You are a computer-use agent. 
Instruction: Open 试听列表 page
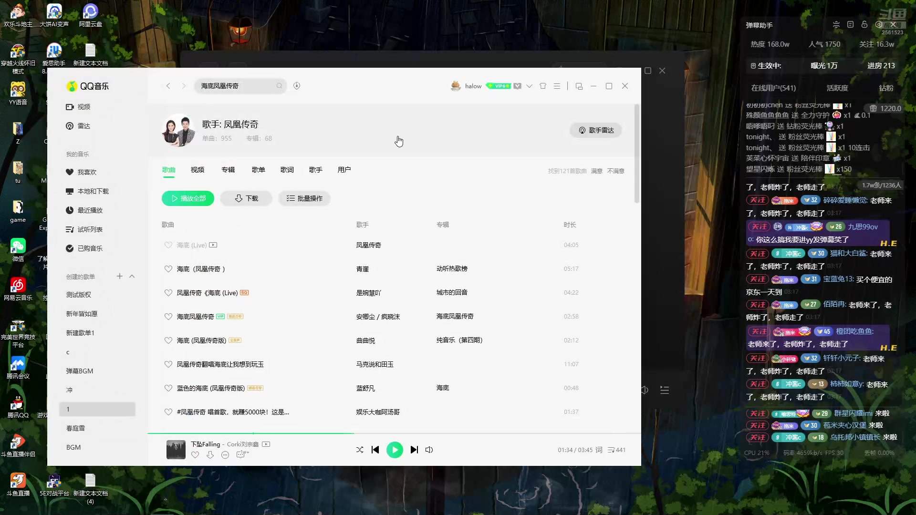pos(84,229)
